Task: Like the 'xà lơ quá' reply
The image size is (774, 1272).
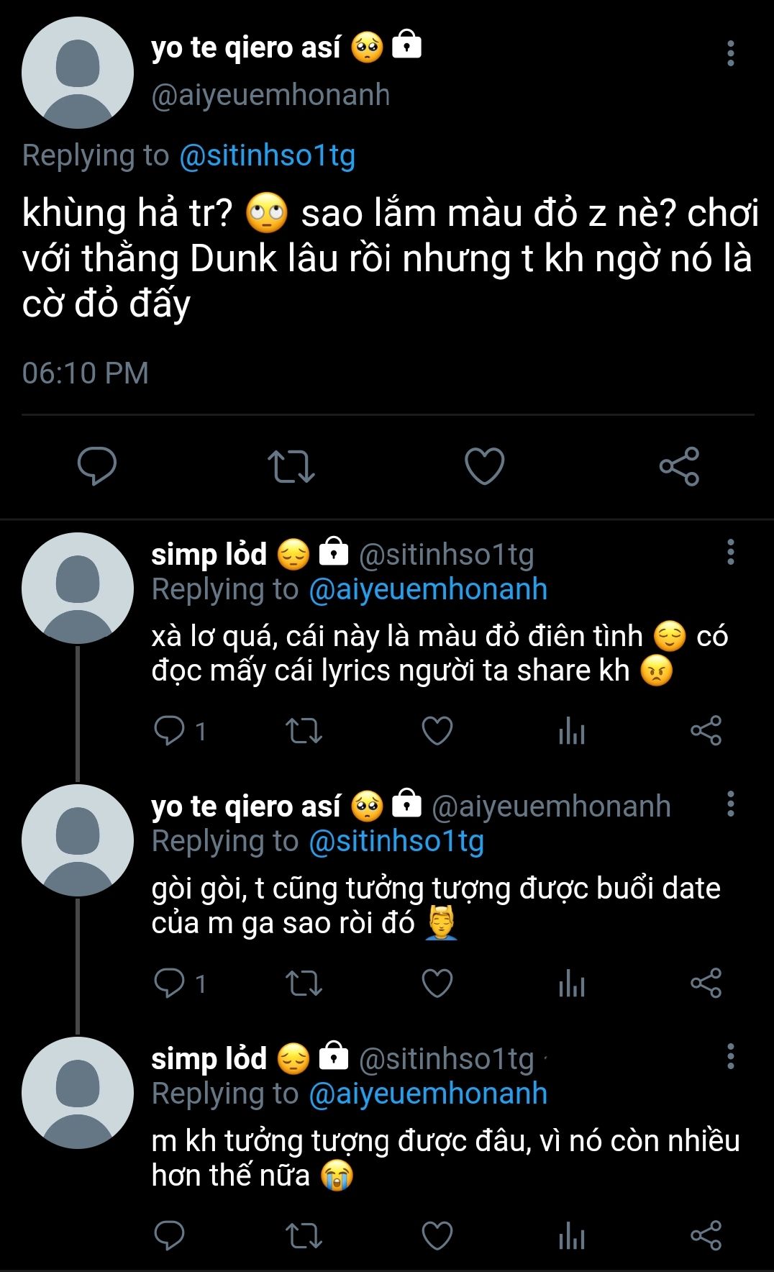Action: [x=437, y=731]
